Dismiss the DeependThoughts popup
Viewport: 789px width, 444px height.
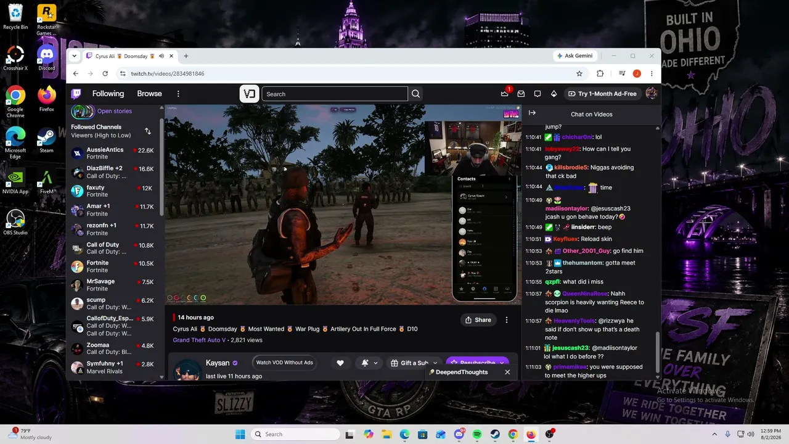click(x=507, y=372)
